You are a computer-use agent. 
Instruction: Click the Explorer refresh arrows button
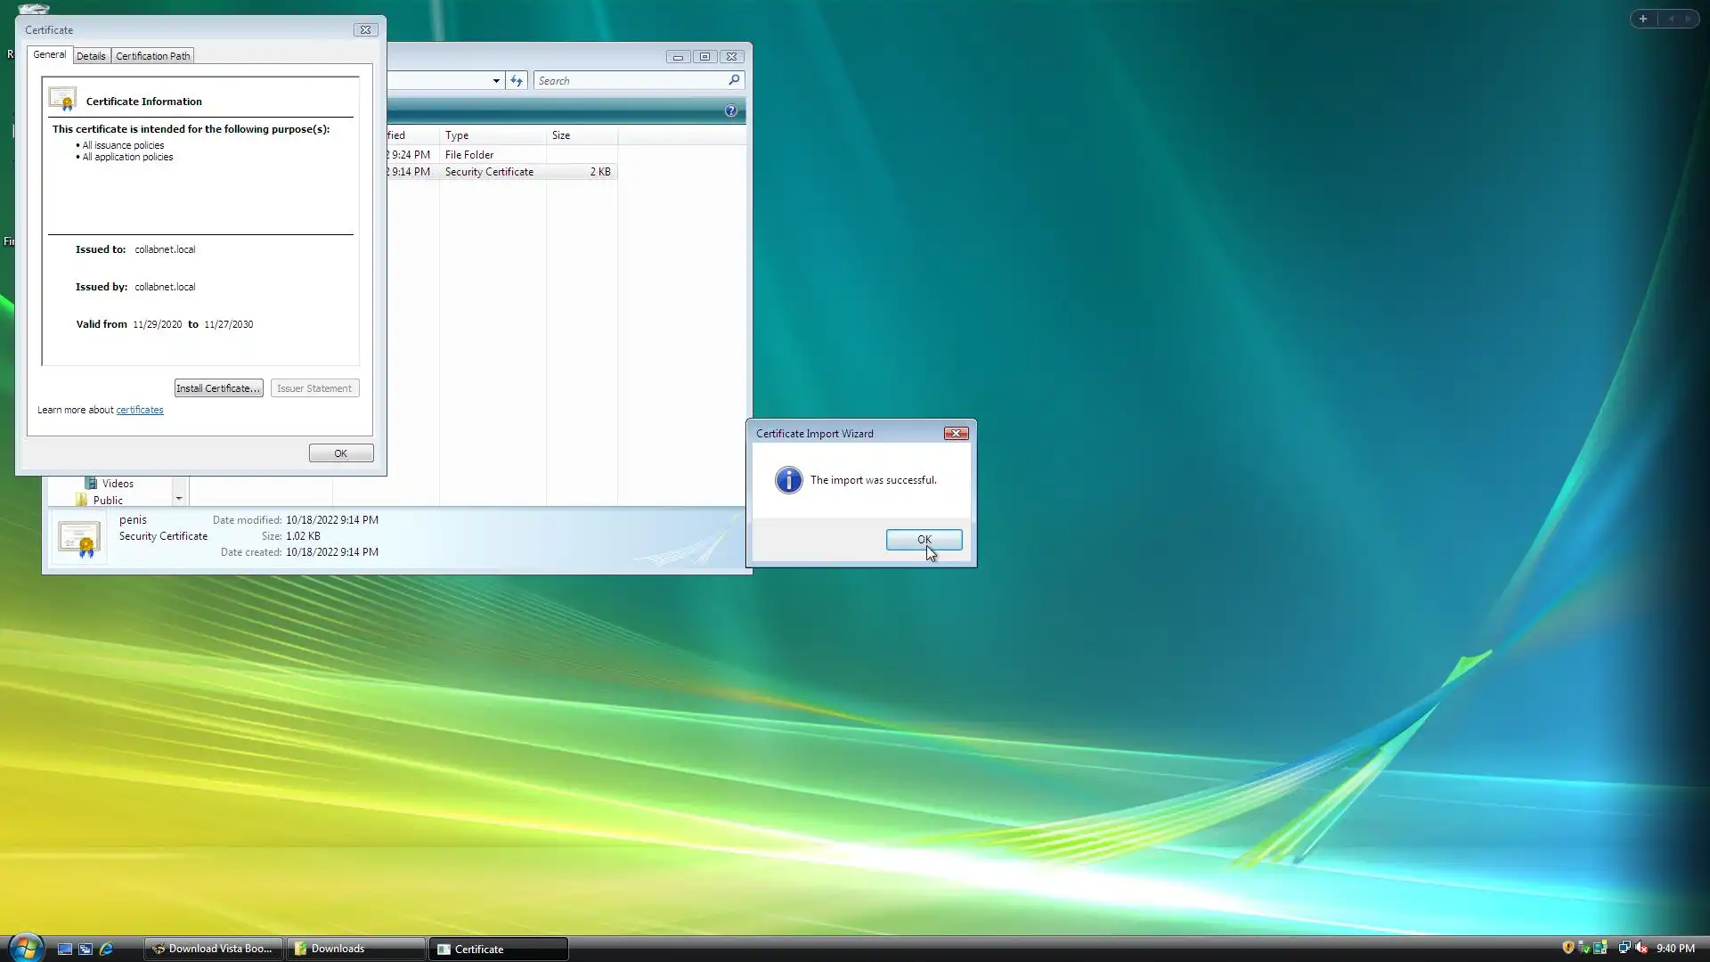[x=517, y=80]
